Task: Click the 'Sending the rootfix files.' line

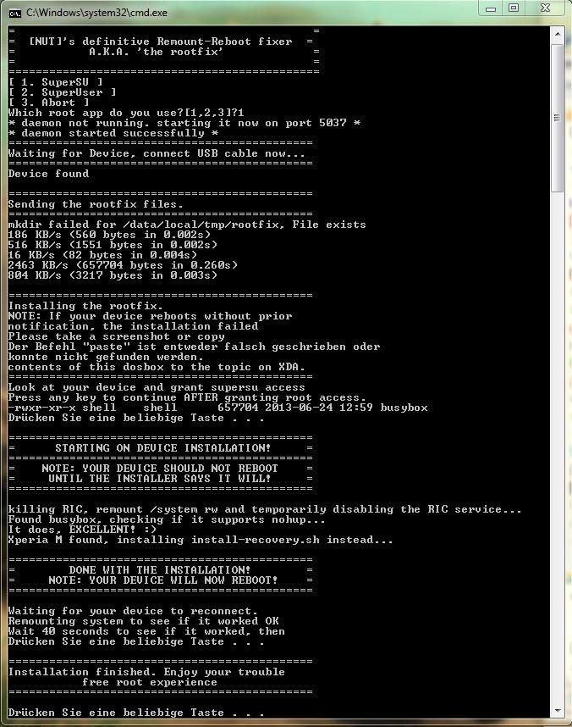Action: 96,204
